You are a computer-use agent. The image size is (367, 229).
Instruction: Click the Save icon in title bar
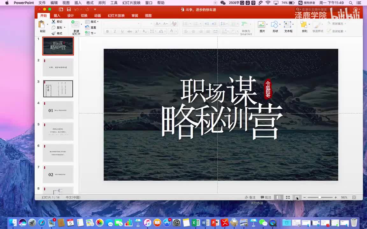click(x=69, y=10)
